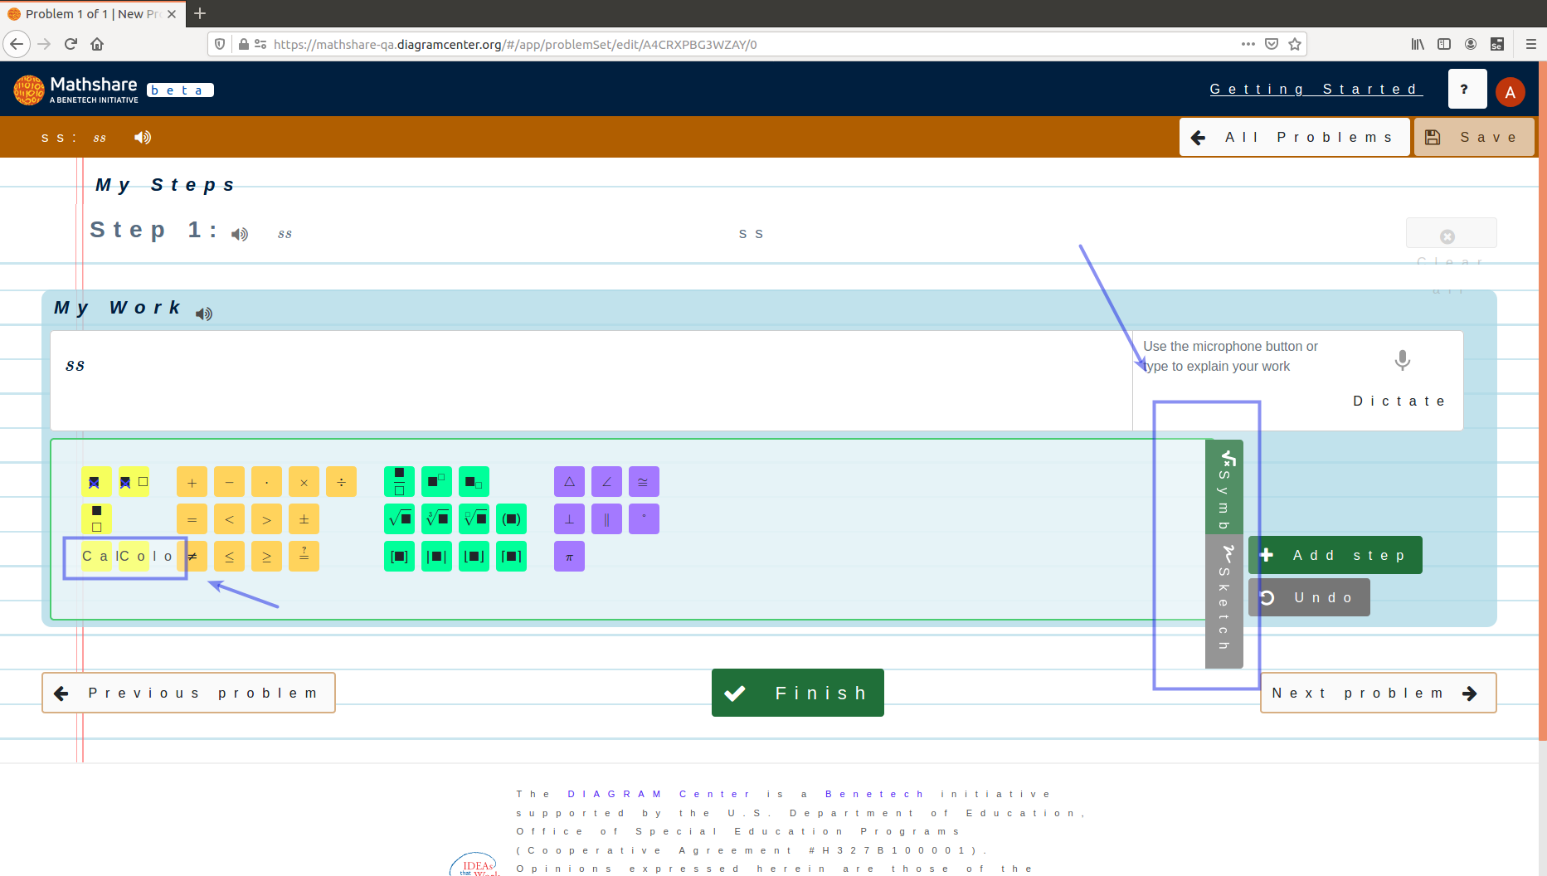The width and height of the screenshot is (1547, 876).
Task: Open the browser overflow menu with three dots
Action: click(1248, 44)
